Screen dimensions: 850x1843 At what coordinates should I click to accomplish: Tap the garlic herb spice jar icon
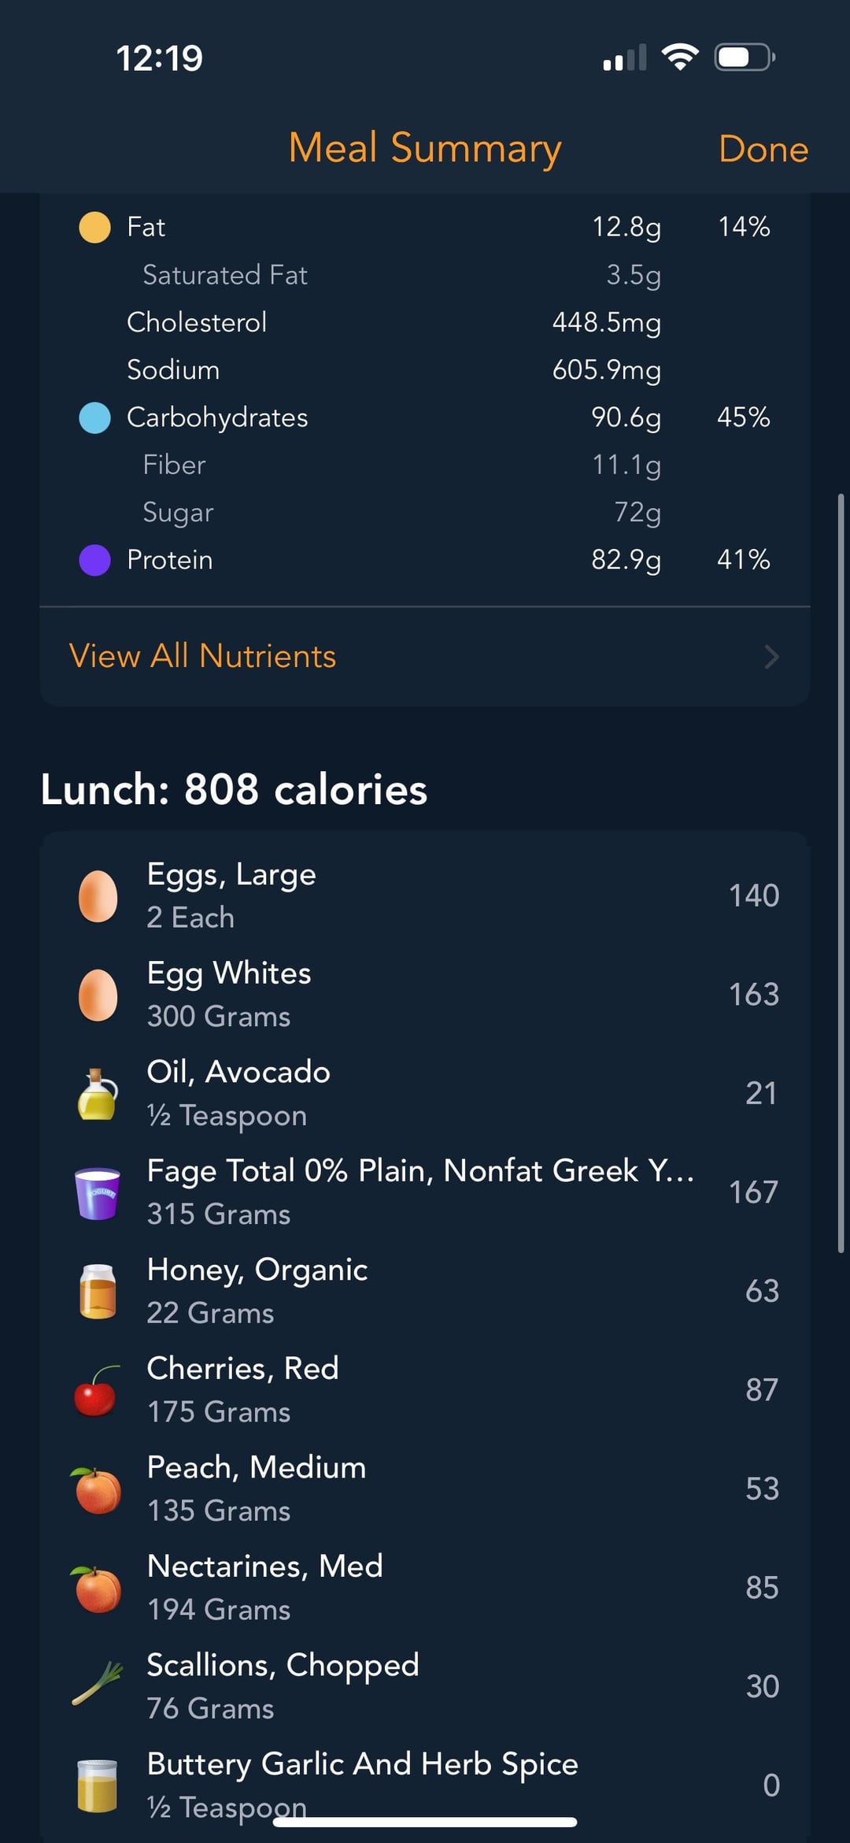98,1786
